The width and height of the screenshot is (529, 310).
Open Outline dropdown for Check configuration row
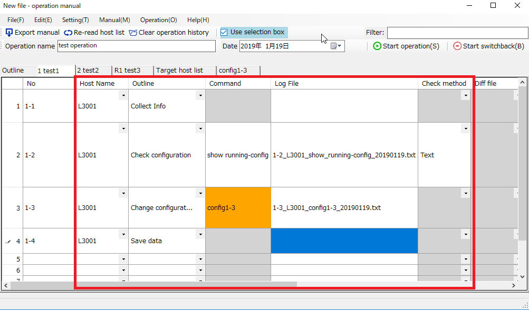[x=200, y=128]
